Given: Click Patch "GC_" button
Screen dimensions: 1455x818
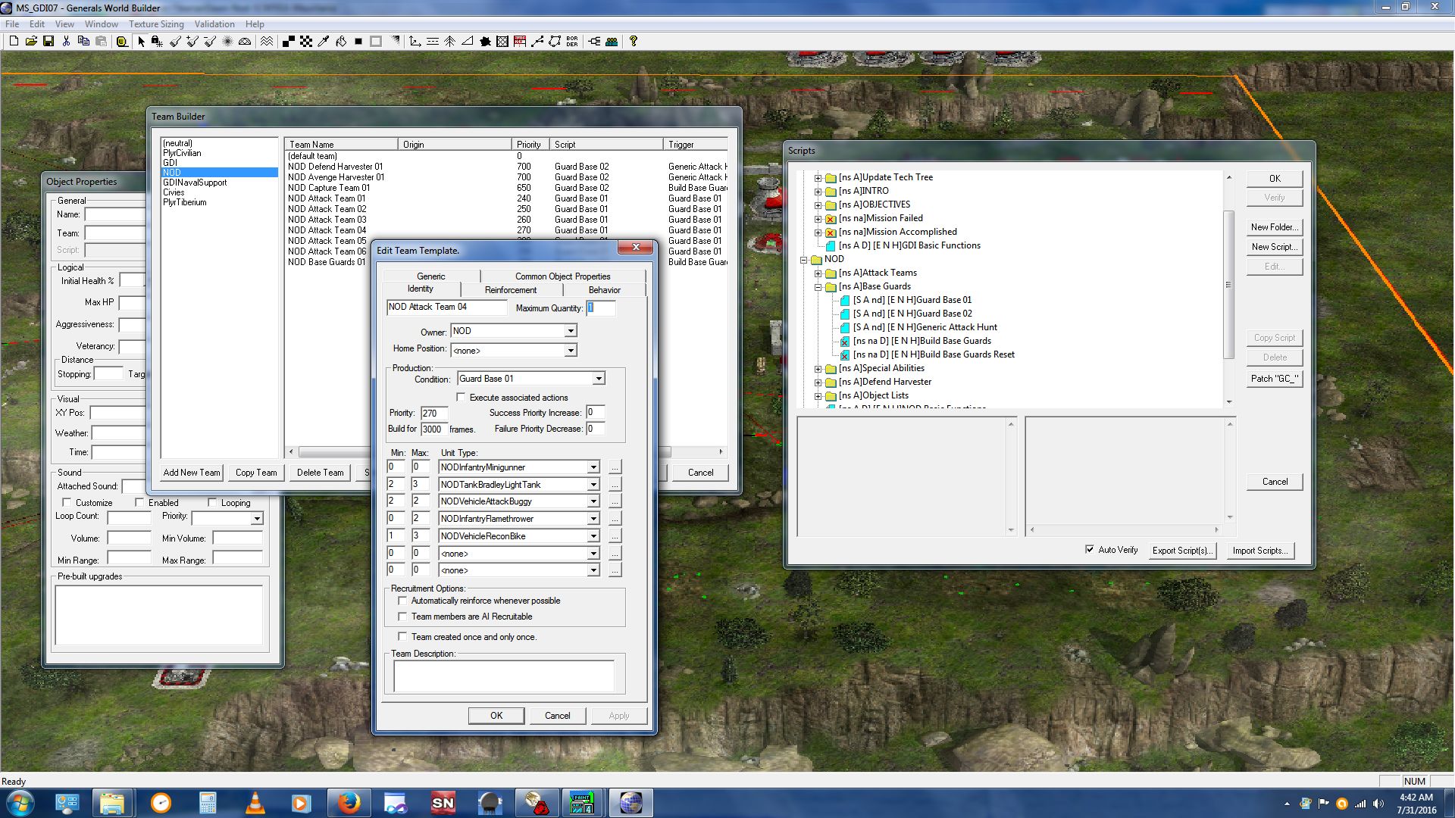Looking at the screenshot, I should (1275, 379).
